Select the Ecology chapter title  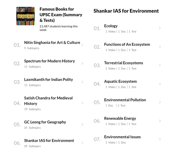(x=111, y=26)
